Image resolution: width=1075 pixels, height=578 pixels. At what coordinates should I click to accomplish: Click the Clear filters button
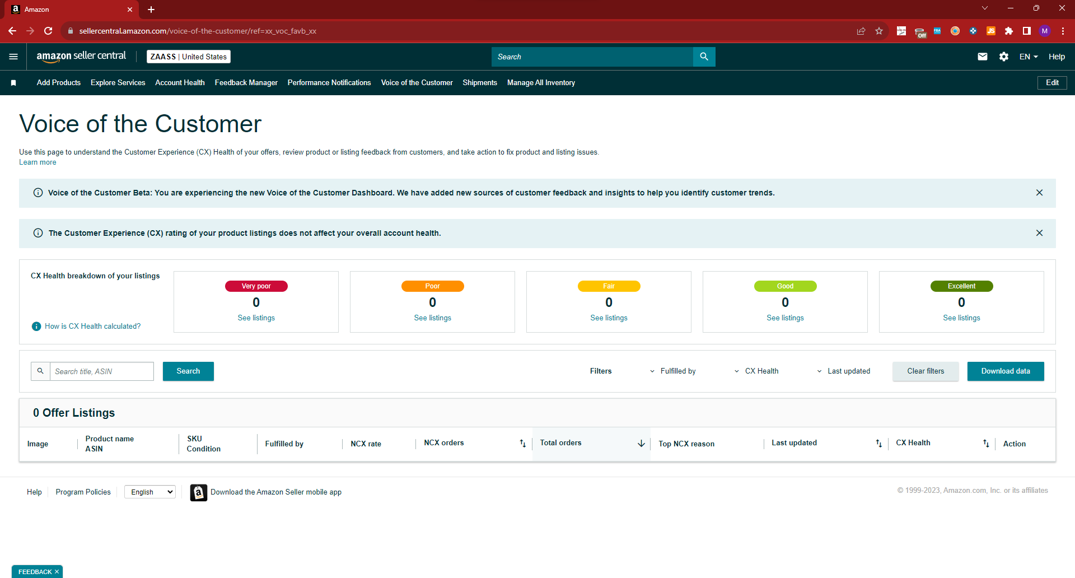pyautogui.click(x=926, y=371)
